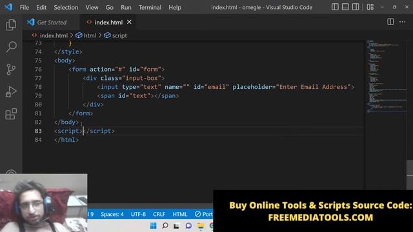The image size is (413, 232).
Task: Open Windows taskbar search
Action: (x=165, y=226)
